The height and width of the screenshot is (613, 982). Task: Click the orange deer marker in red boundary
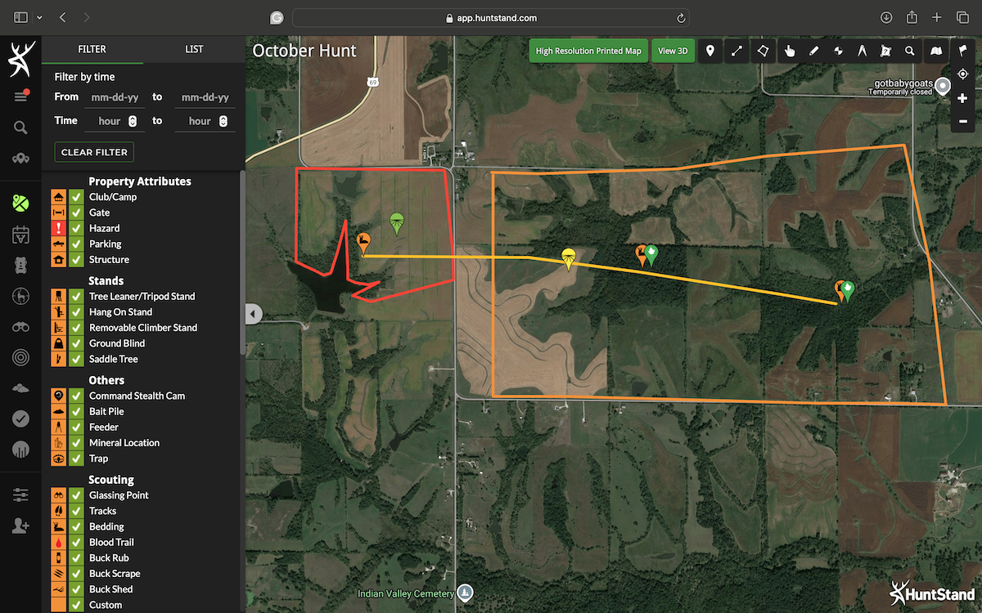(363, 244)
